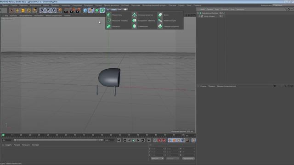The image size is (294, 165).
Task: Toggle parameter (P) key recording icon
Action: coord(183,140)
